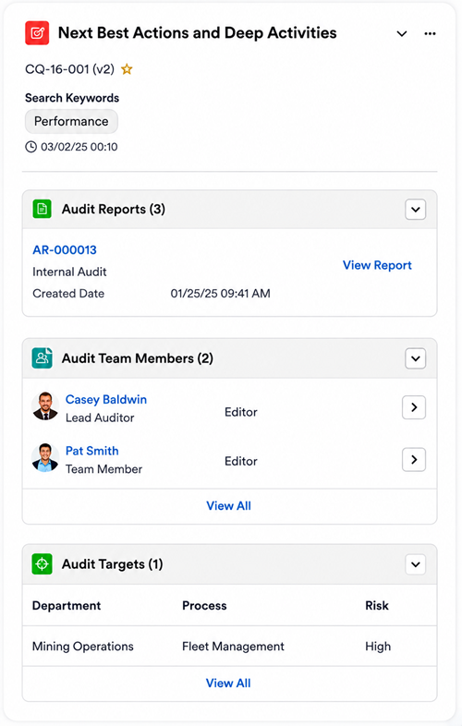
Task: Click the Audit Targets crosshair icon
Action: click(43, 564)
